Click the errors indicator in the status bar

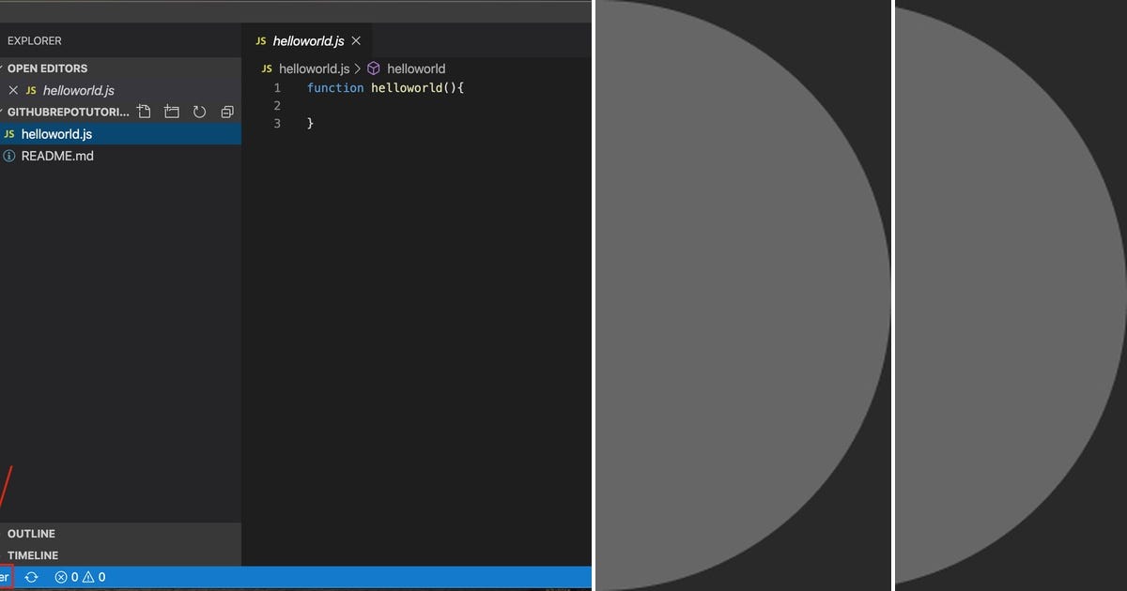66,577
